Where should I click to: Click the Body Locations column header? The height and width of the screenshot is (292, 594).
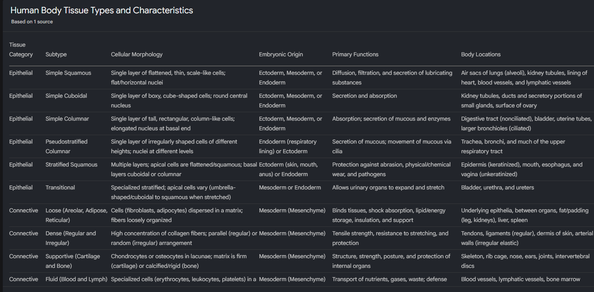coord(481,54)
